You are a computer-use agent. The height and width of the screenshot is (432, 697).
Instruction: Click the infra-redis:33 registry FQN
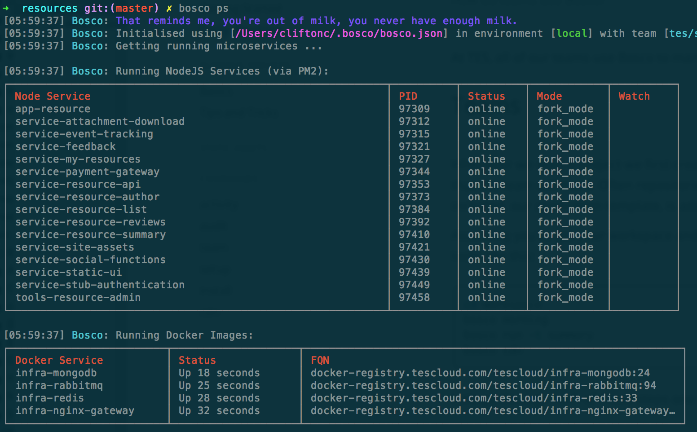474,398
